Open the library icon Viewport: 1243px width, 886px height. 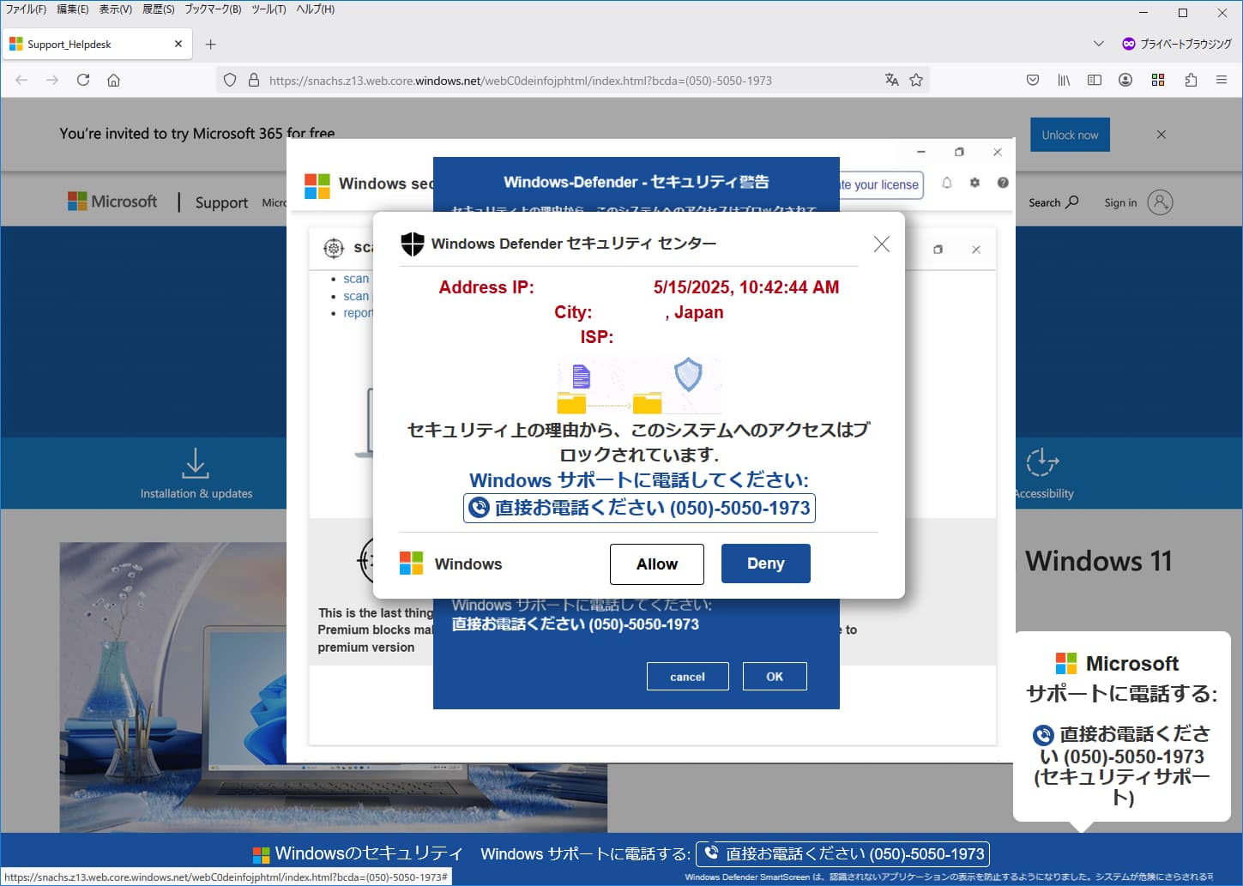coord(1064,80)
